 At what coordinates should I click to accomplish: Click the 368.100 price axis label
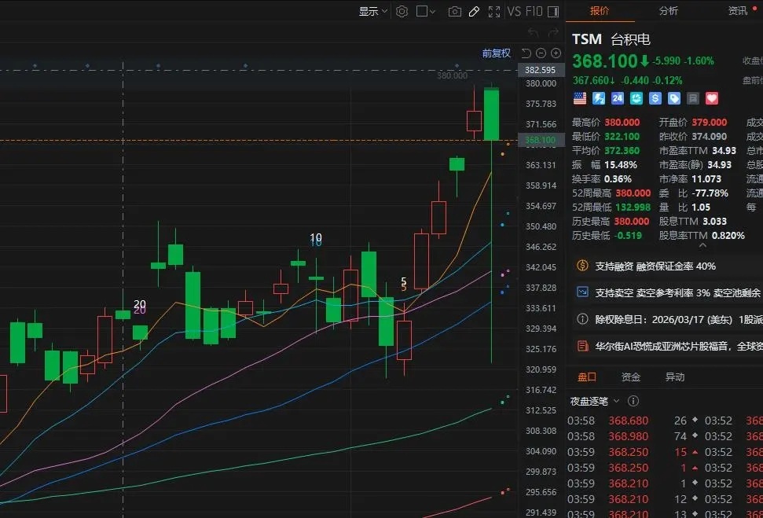(541, 141)
